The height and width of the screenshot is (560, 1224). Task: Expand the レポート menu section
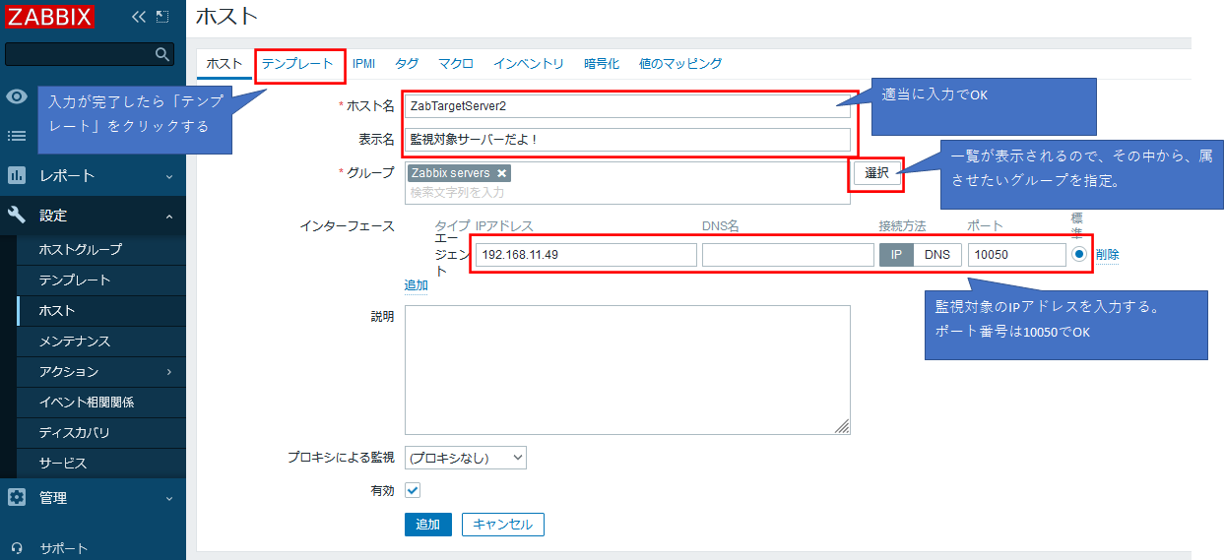[93, 175]
